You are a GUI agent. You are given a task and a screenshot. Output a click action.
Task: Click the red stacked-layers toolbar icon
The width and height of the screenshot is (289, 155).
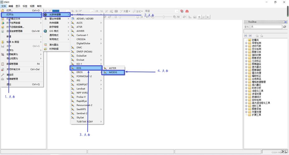coord(182,11)
